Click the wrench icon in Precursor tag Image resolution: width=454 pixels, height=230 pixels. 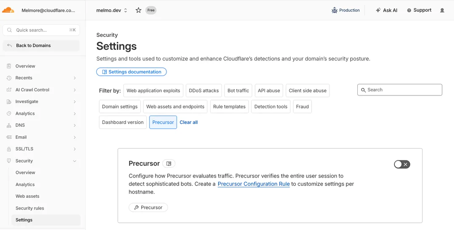(136, 207)
